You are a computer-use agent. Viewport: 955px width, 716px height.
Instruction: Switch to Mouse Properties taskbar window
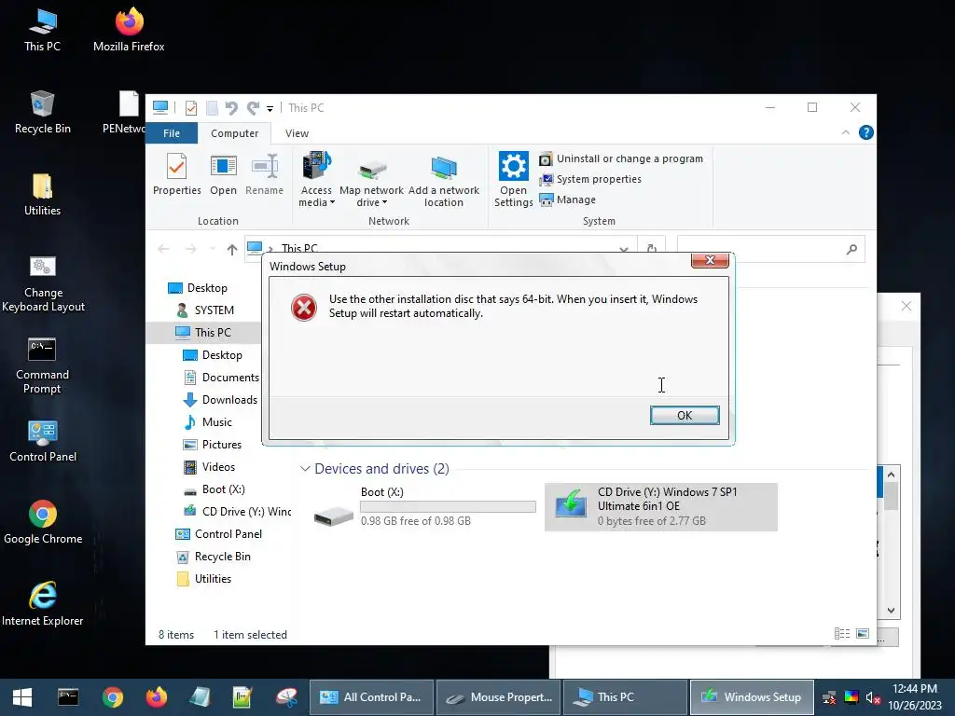pos(499,697)
